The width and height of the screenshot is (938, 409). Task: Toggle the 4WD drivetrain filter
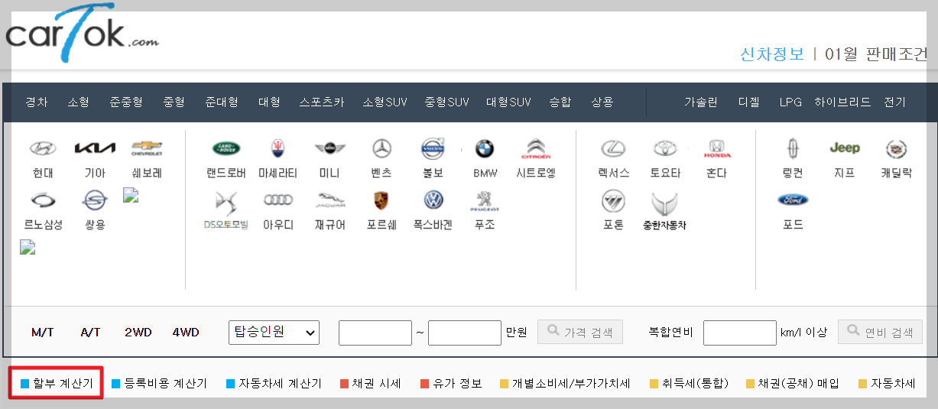tap(186, 333)
